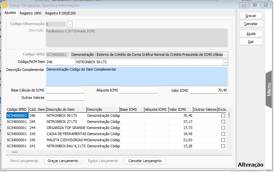Toggle Excluir checkbox on CAIXA DE FERRAMENTAS row
This screenshot has width=274, height=172.
click(x=223, y=134)
